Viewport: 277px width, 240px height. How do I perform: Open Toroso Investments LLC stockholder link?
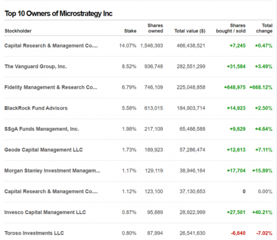point(34,233)
